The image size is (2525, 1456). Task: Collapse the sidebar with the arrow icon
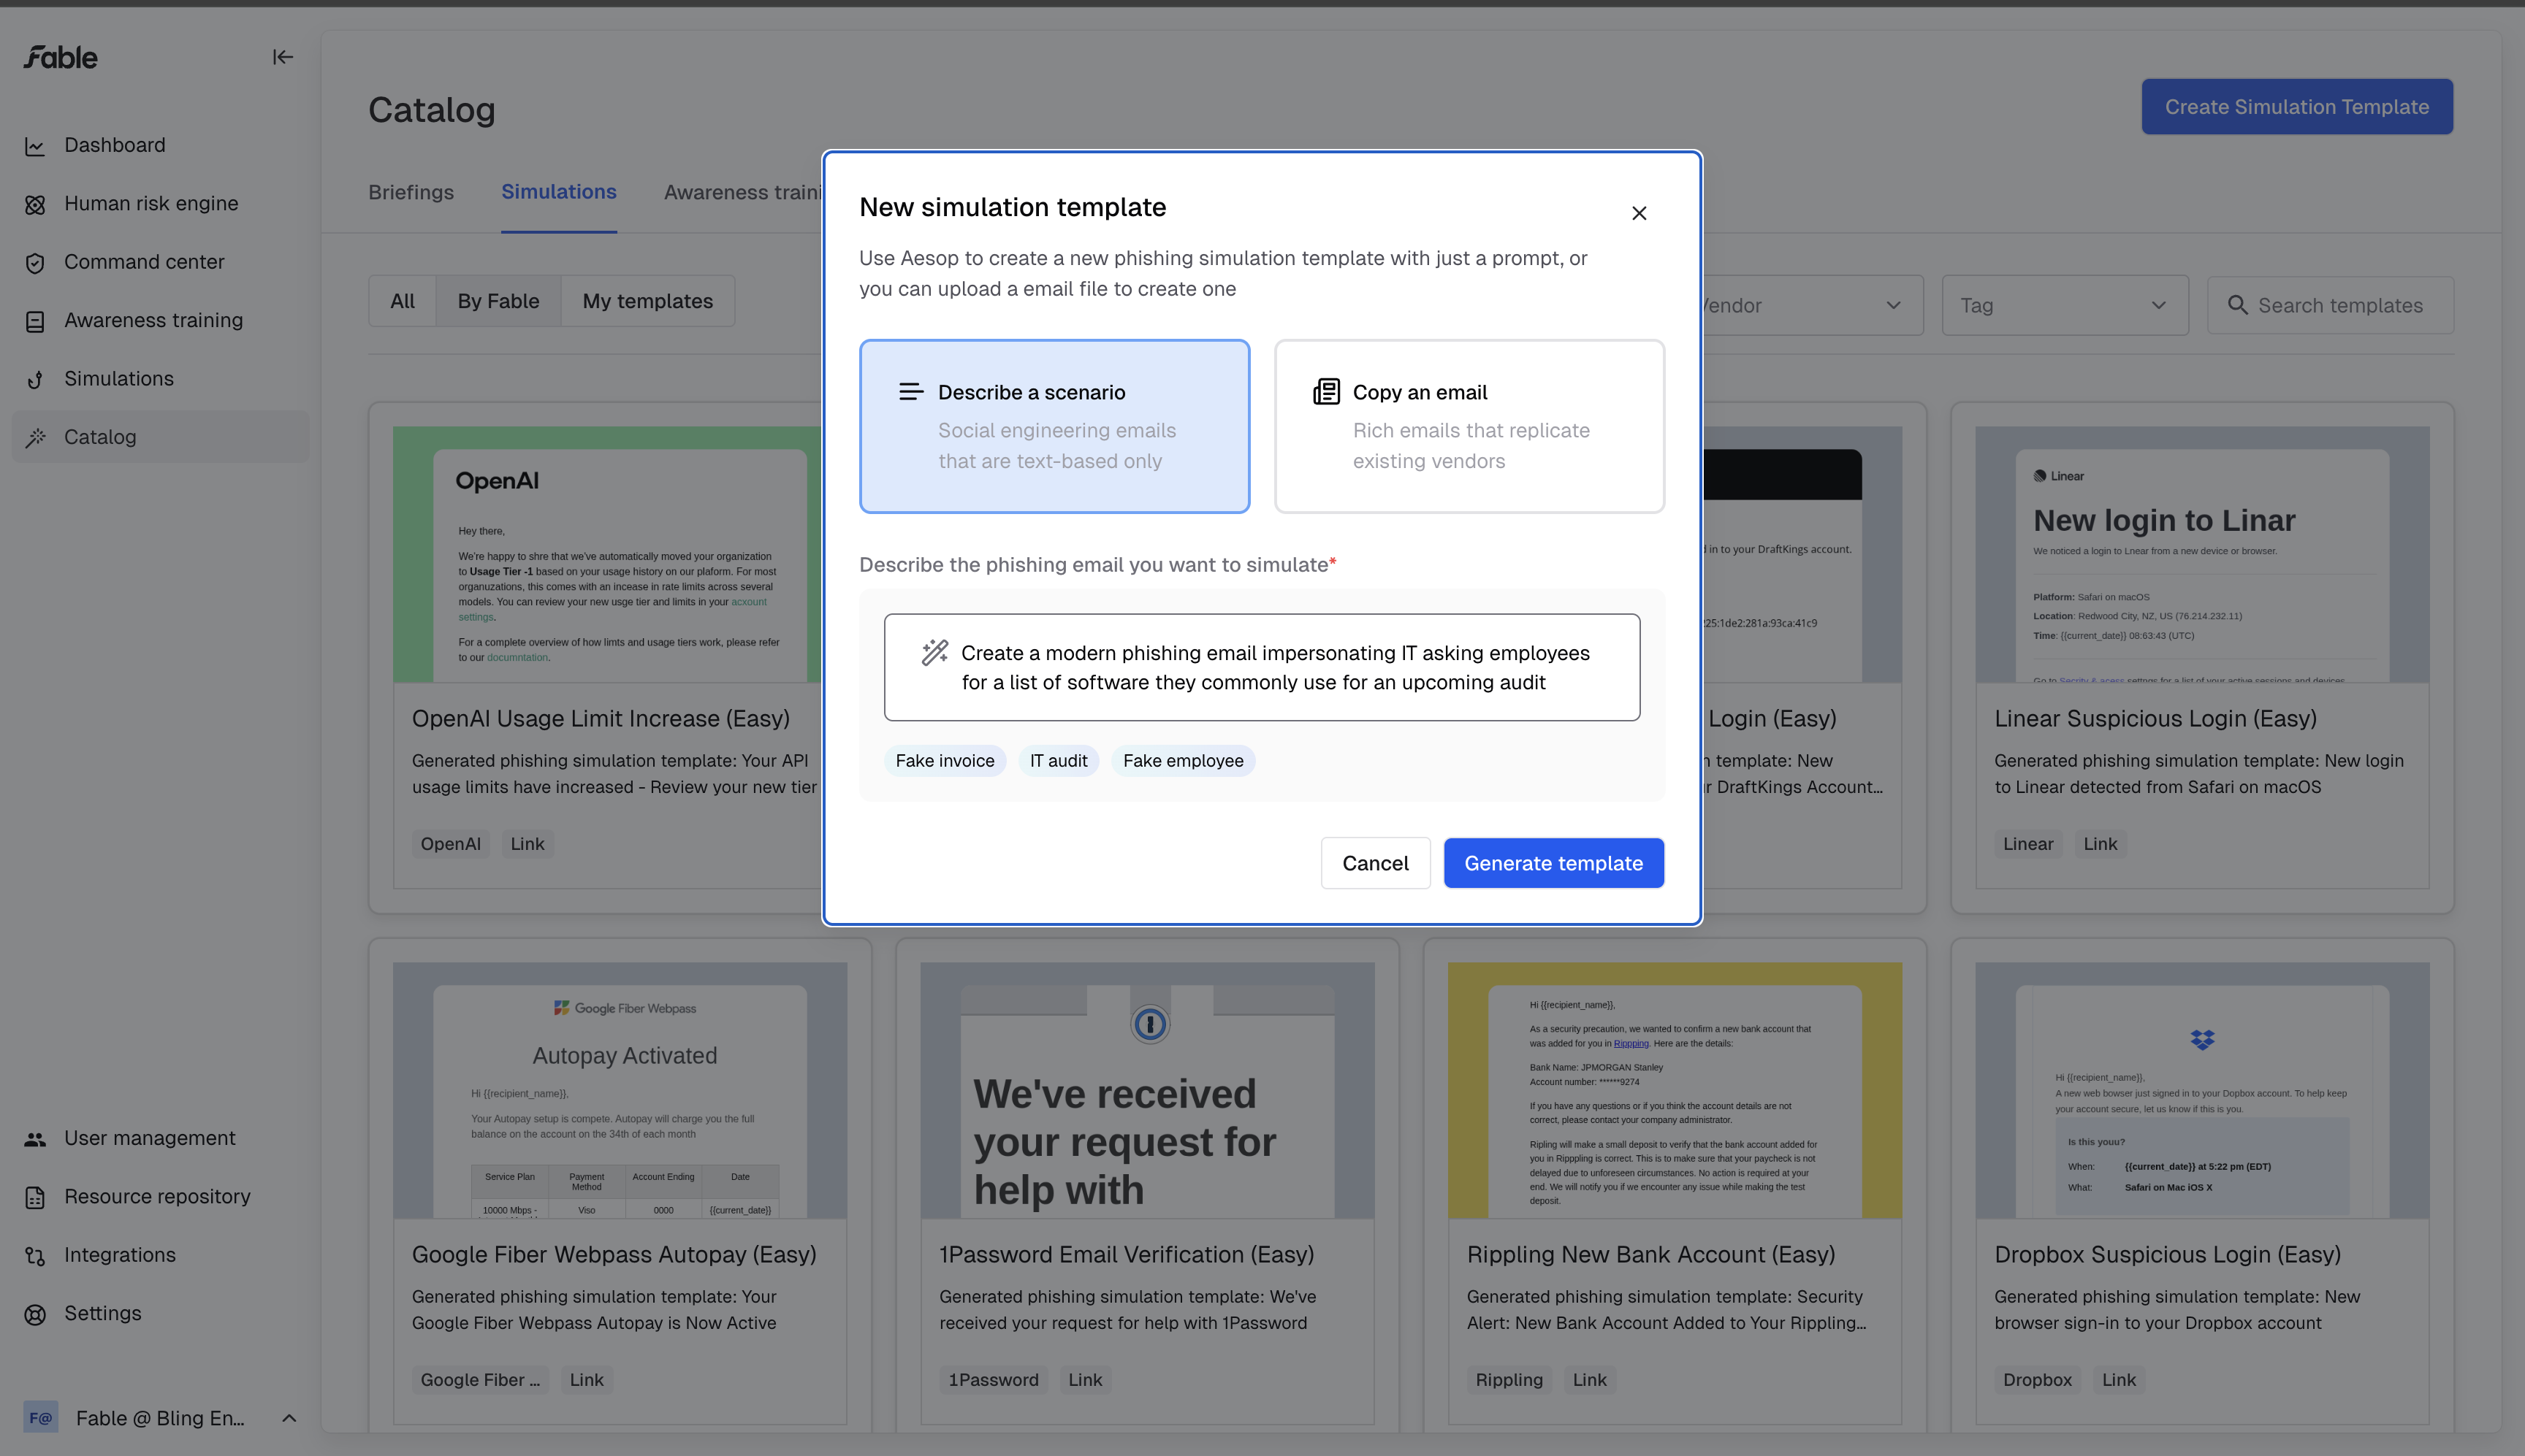[x=283, y=57]
